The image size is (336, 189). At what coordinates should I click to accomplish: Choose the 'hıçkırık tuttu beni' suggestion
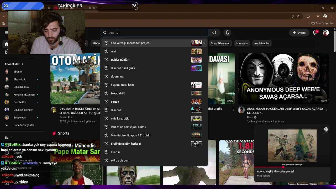pos(154,85)
